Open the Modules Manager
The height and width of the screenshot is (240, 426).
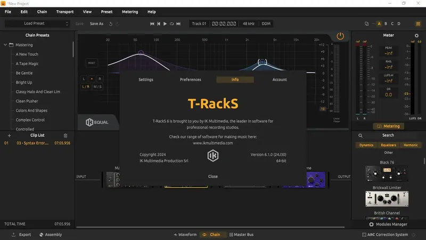coord(388,224)
